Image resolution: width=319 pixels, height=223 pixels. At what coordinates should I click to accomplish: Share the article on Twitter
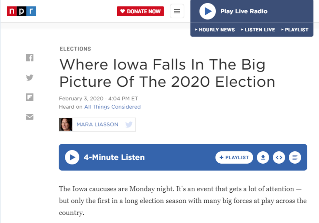(x=30, y=78)
